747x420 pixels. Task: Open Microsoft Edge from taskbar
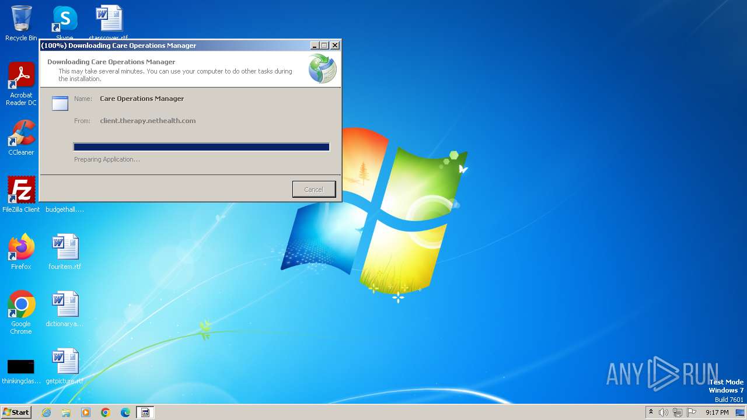tap(125, 412)
